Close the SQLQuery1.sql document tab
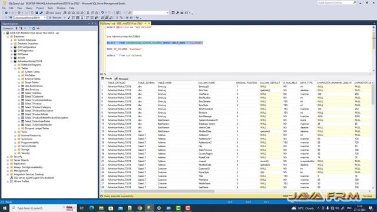This screenshot has width=377, height=212. pyautogui.click(x=149, y=24)
